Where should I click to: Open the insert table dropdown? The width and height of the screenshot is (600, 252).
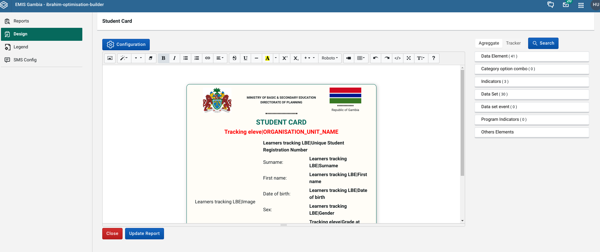[x=361, y=58]
